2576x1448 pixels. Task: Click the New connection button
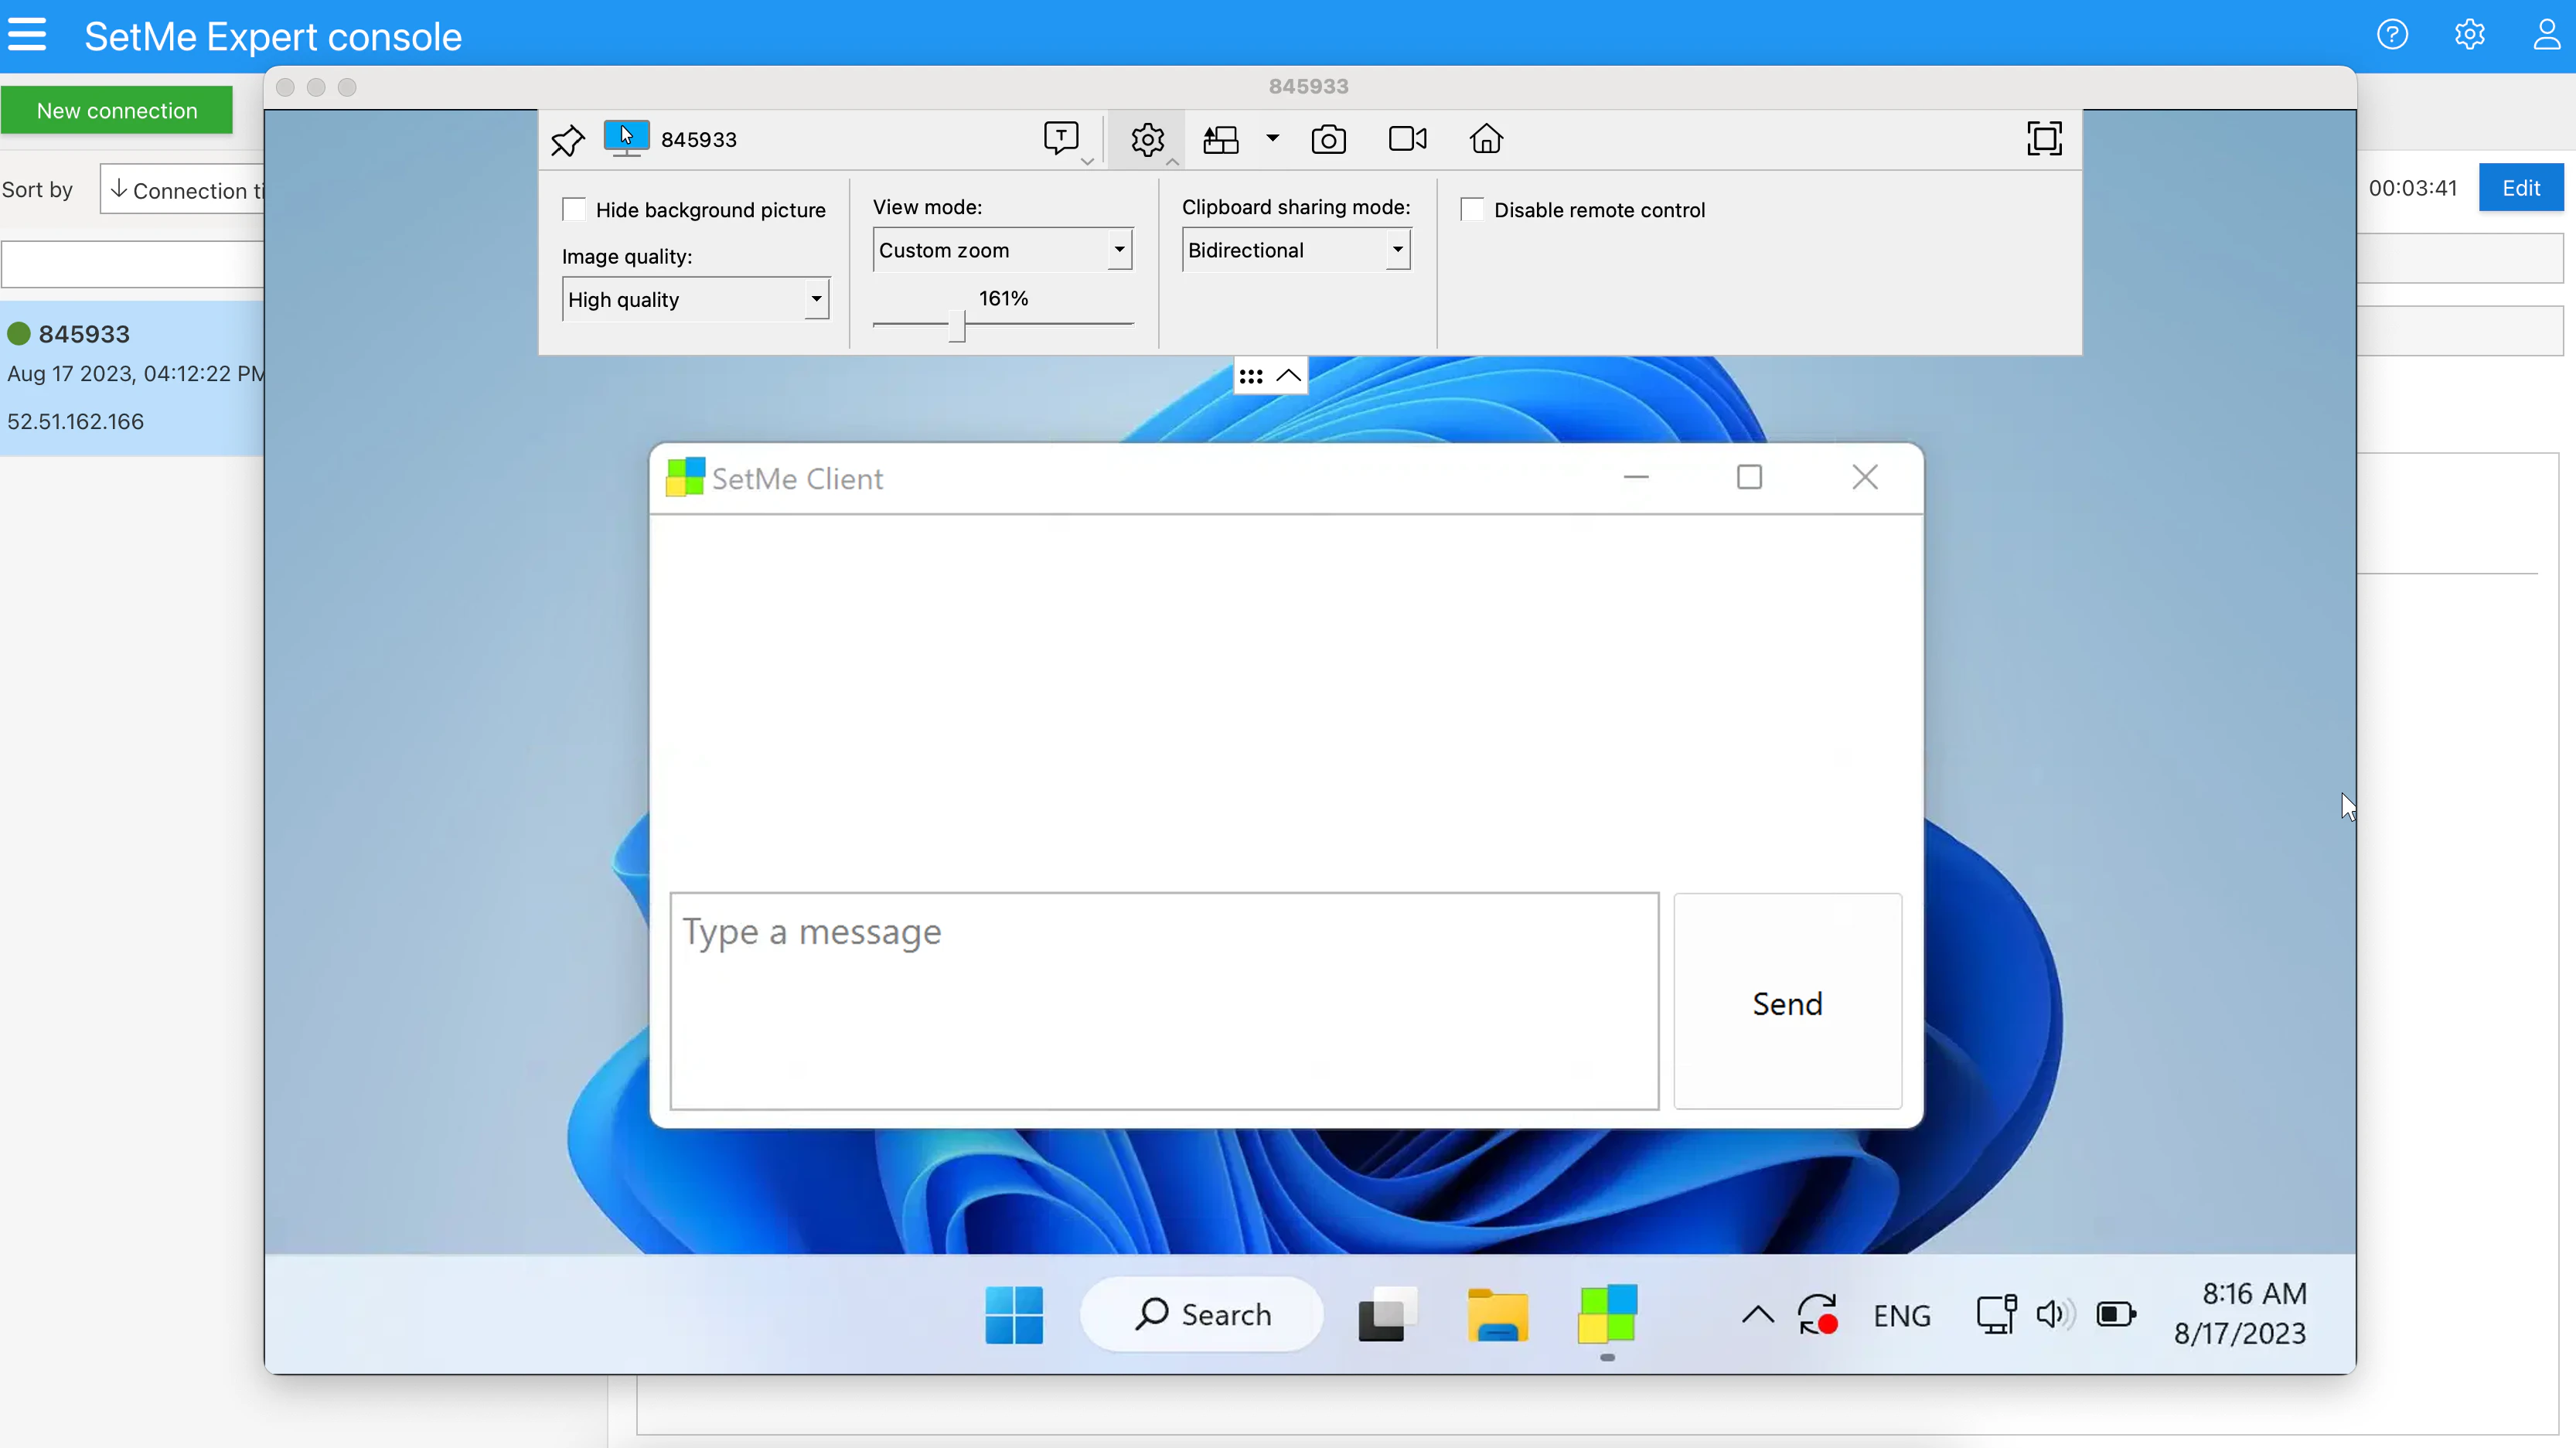(117, 110)
